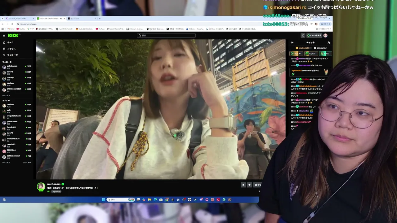Open site information icon in address bar
This screenshot has height=223, width=397.
click(18, 24)
